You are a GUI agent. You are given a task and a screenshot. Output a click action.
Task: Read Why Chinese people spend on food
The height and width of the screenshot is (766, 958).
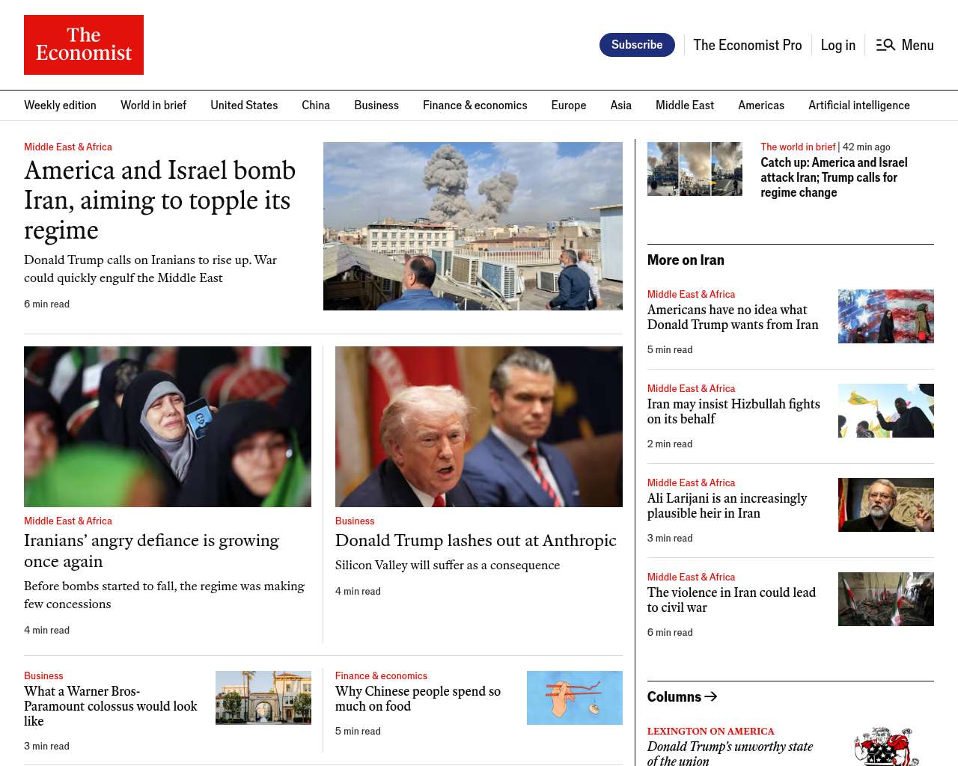[x=418, y=699]
